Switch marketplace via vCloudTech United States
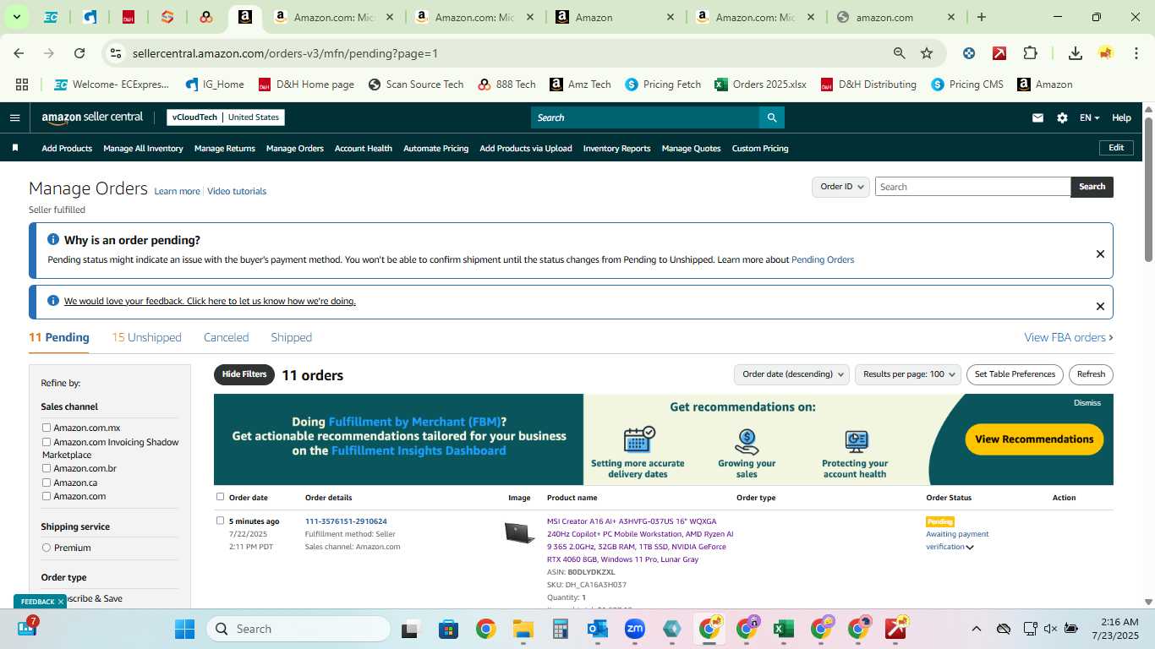 pyautogui.click(x=226, y=117)
